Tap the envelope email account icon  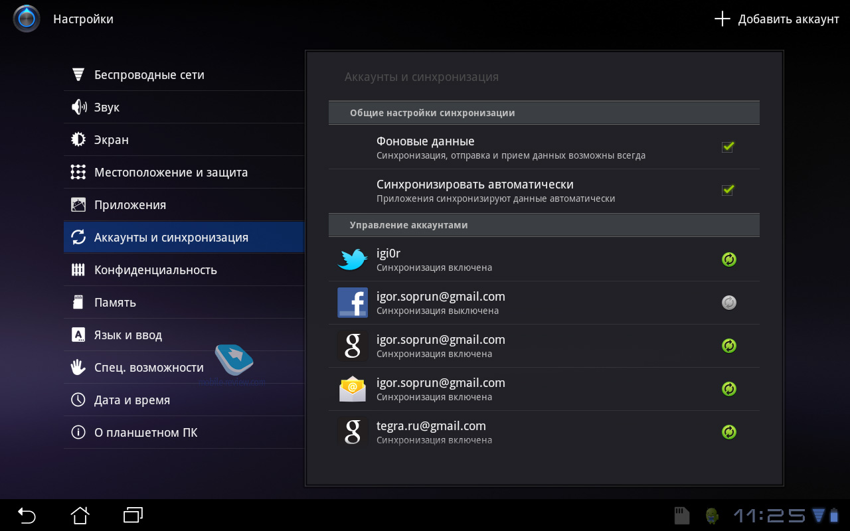coord(352,389)
